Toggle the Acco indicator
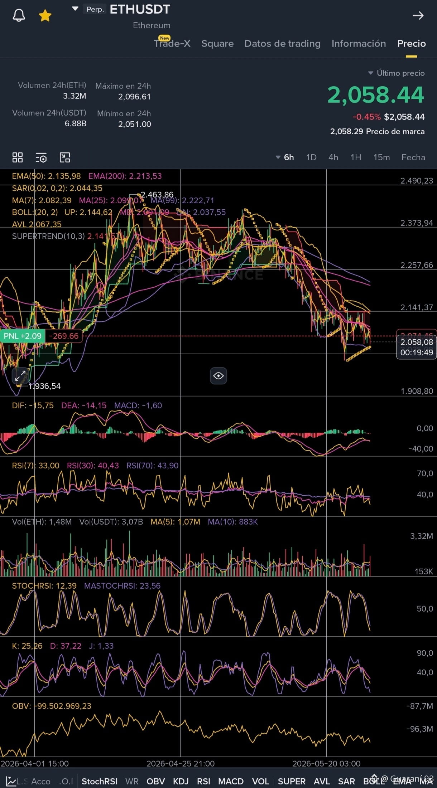Viewport: 437px width, 788px height. click(x=40, y=782)
